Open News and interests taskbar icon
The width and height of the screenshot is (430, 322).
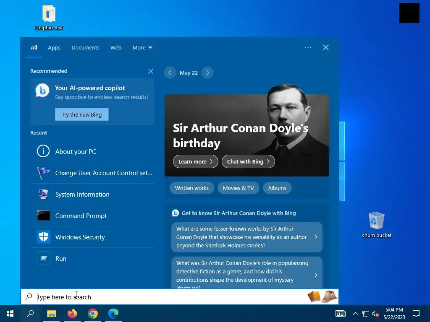[x=340, y=314]
